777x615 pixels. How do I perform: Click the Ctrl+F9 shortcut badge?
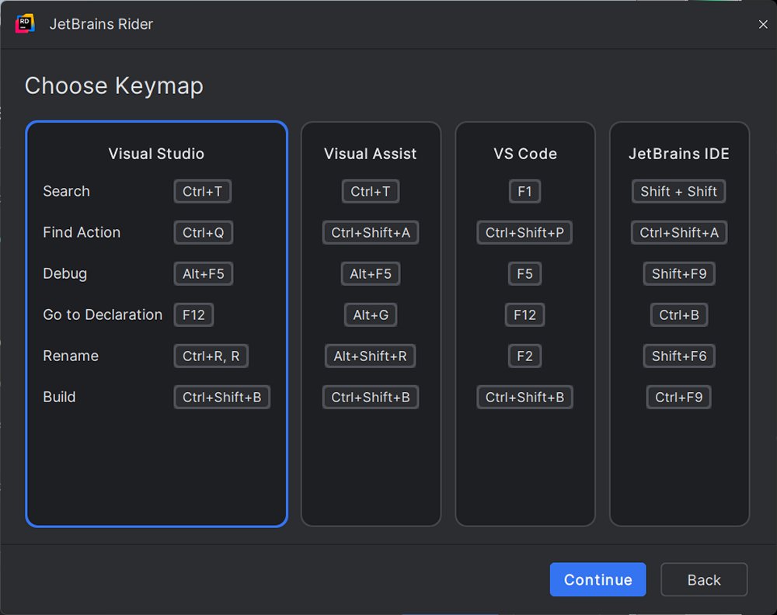pyautogui.click(x=678, y=397)
